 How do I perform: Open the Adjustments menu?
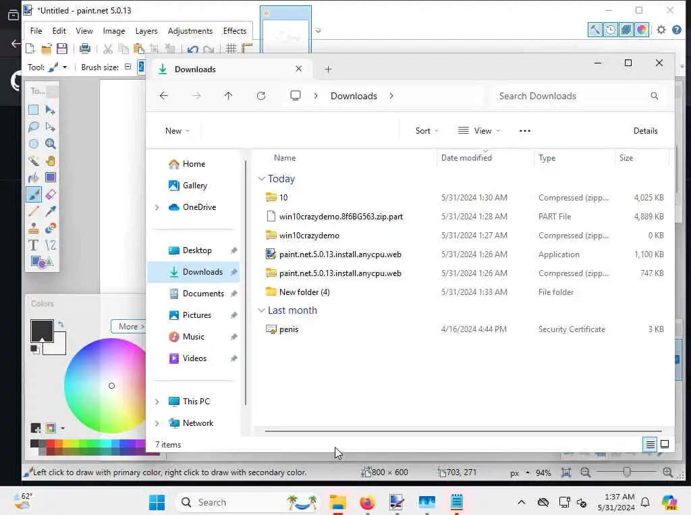190,31
